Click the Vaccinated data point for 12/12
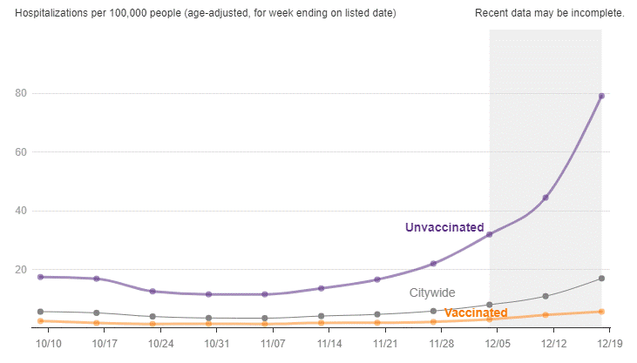This screenshot has width=637, height=363. coord(546,315)
